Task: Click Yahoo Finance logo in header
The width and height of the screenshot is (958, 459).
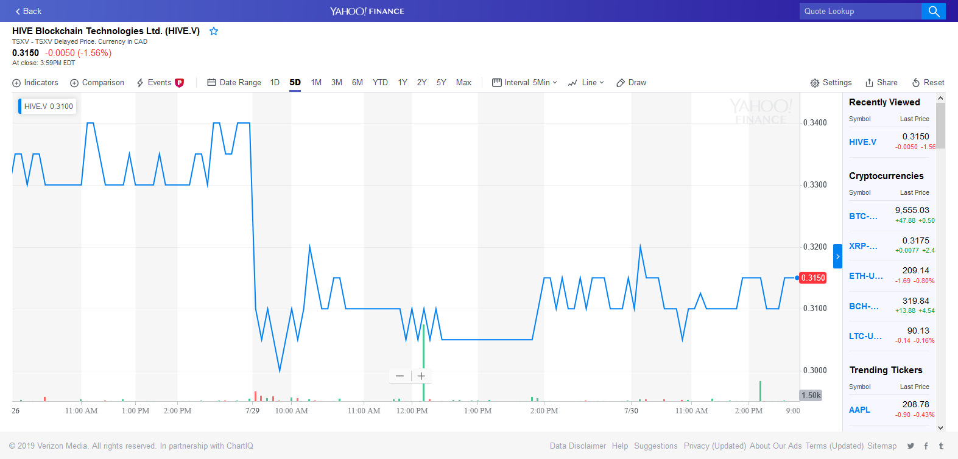Action: coord(367,11)
